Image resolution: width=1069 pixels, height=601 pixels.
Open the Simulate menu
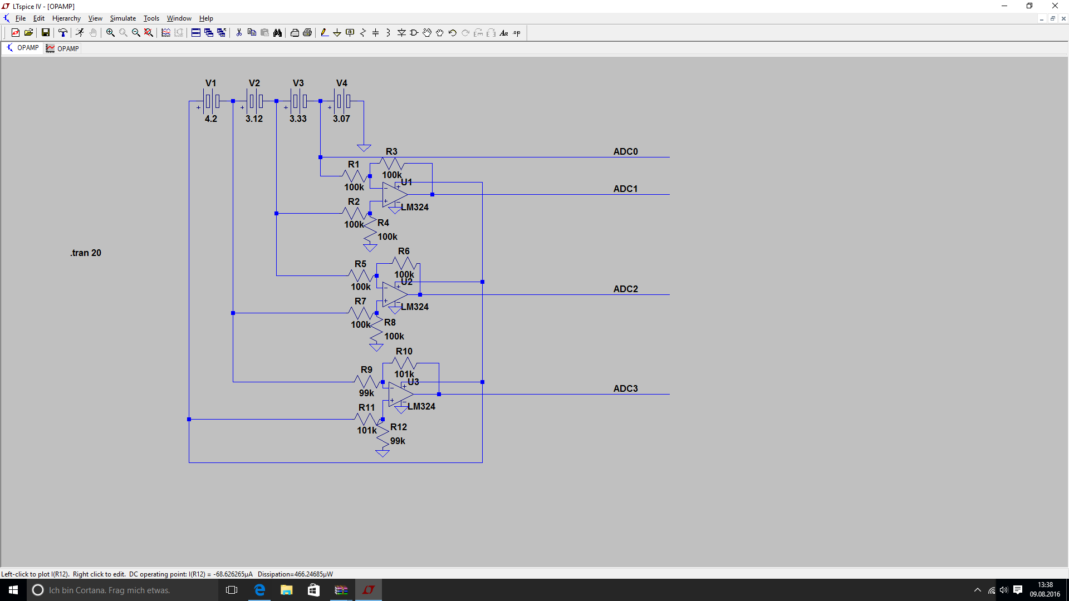click(x=123, y=18)
